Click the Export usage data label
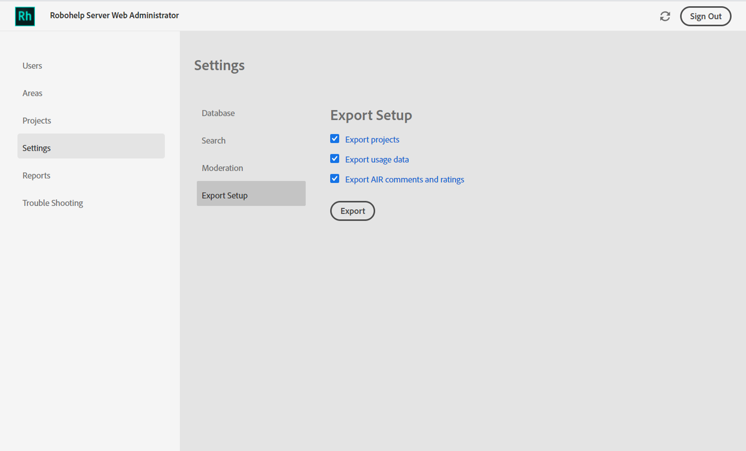Viewport: 746px width, 451px height. point(377,159)
